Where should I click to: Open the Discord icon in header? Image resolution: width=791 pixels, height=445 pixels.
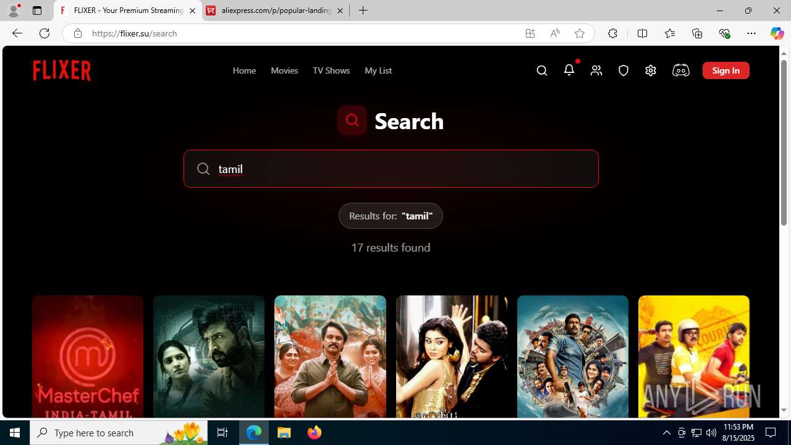680,70
